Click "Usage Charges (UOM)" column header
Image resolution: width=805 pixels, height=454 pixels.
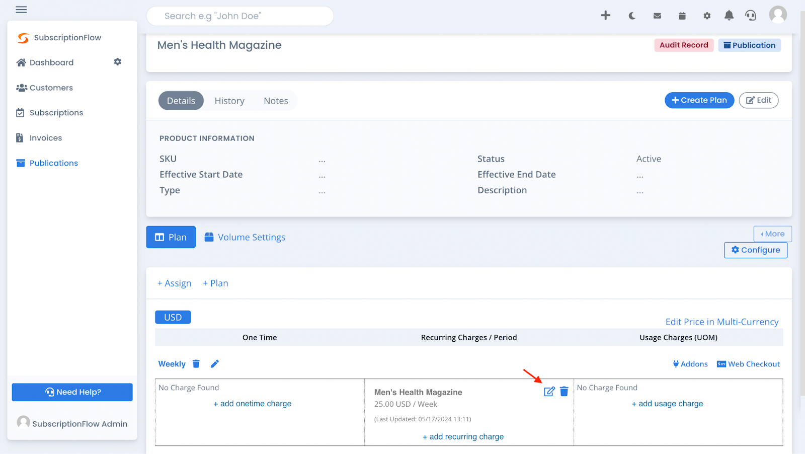[x=678, y=338]
